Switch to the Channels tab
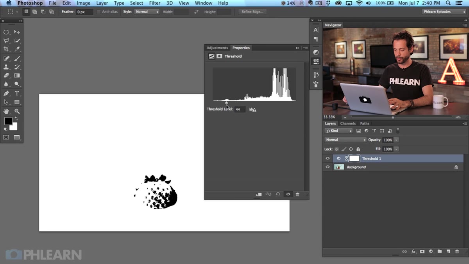The width and height of the screenshot is (469, 264). pos(348,123)
